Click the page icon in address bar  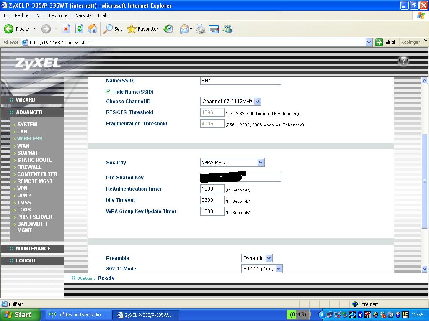[25, 42]
